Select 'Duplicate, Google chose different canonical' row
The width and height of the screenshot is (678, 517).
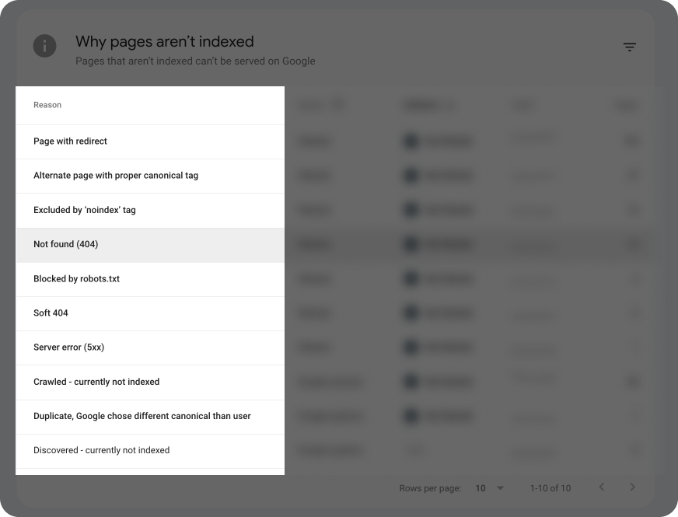click(150, 416)
